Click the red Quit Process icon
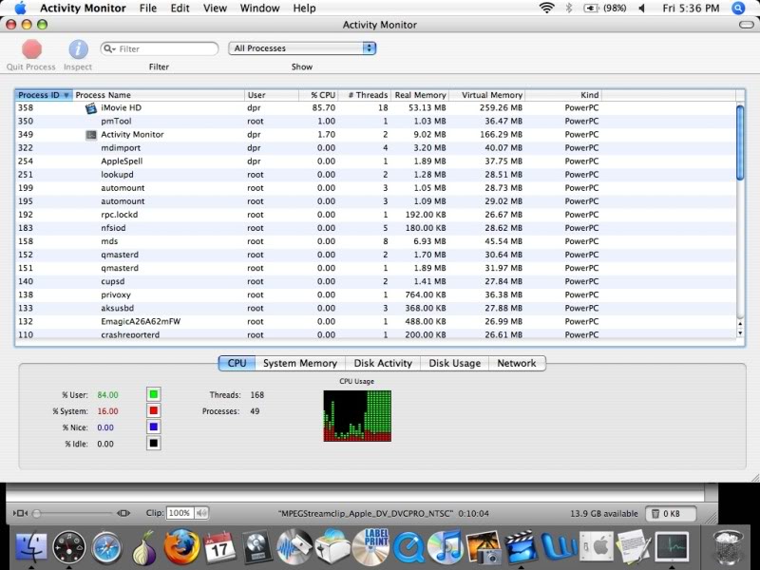 click(x=31, y=49)
